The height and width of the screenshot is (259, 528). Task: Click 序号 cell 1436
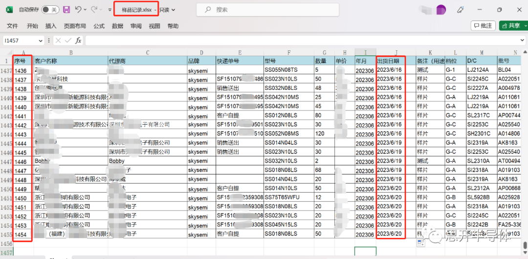coord(23,71)
